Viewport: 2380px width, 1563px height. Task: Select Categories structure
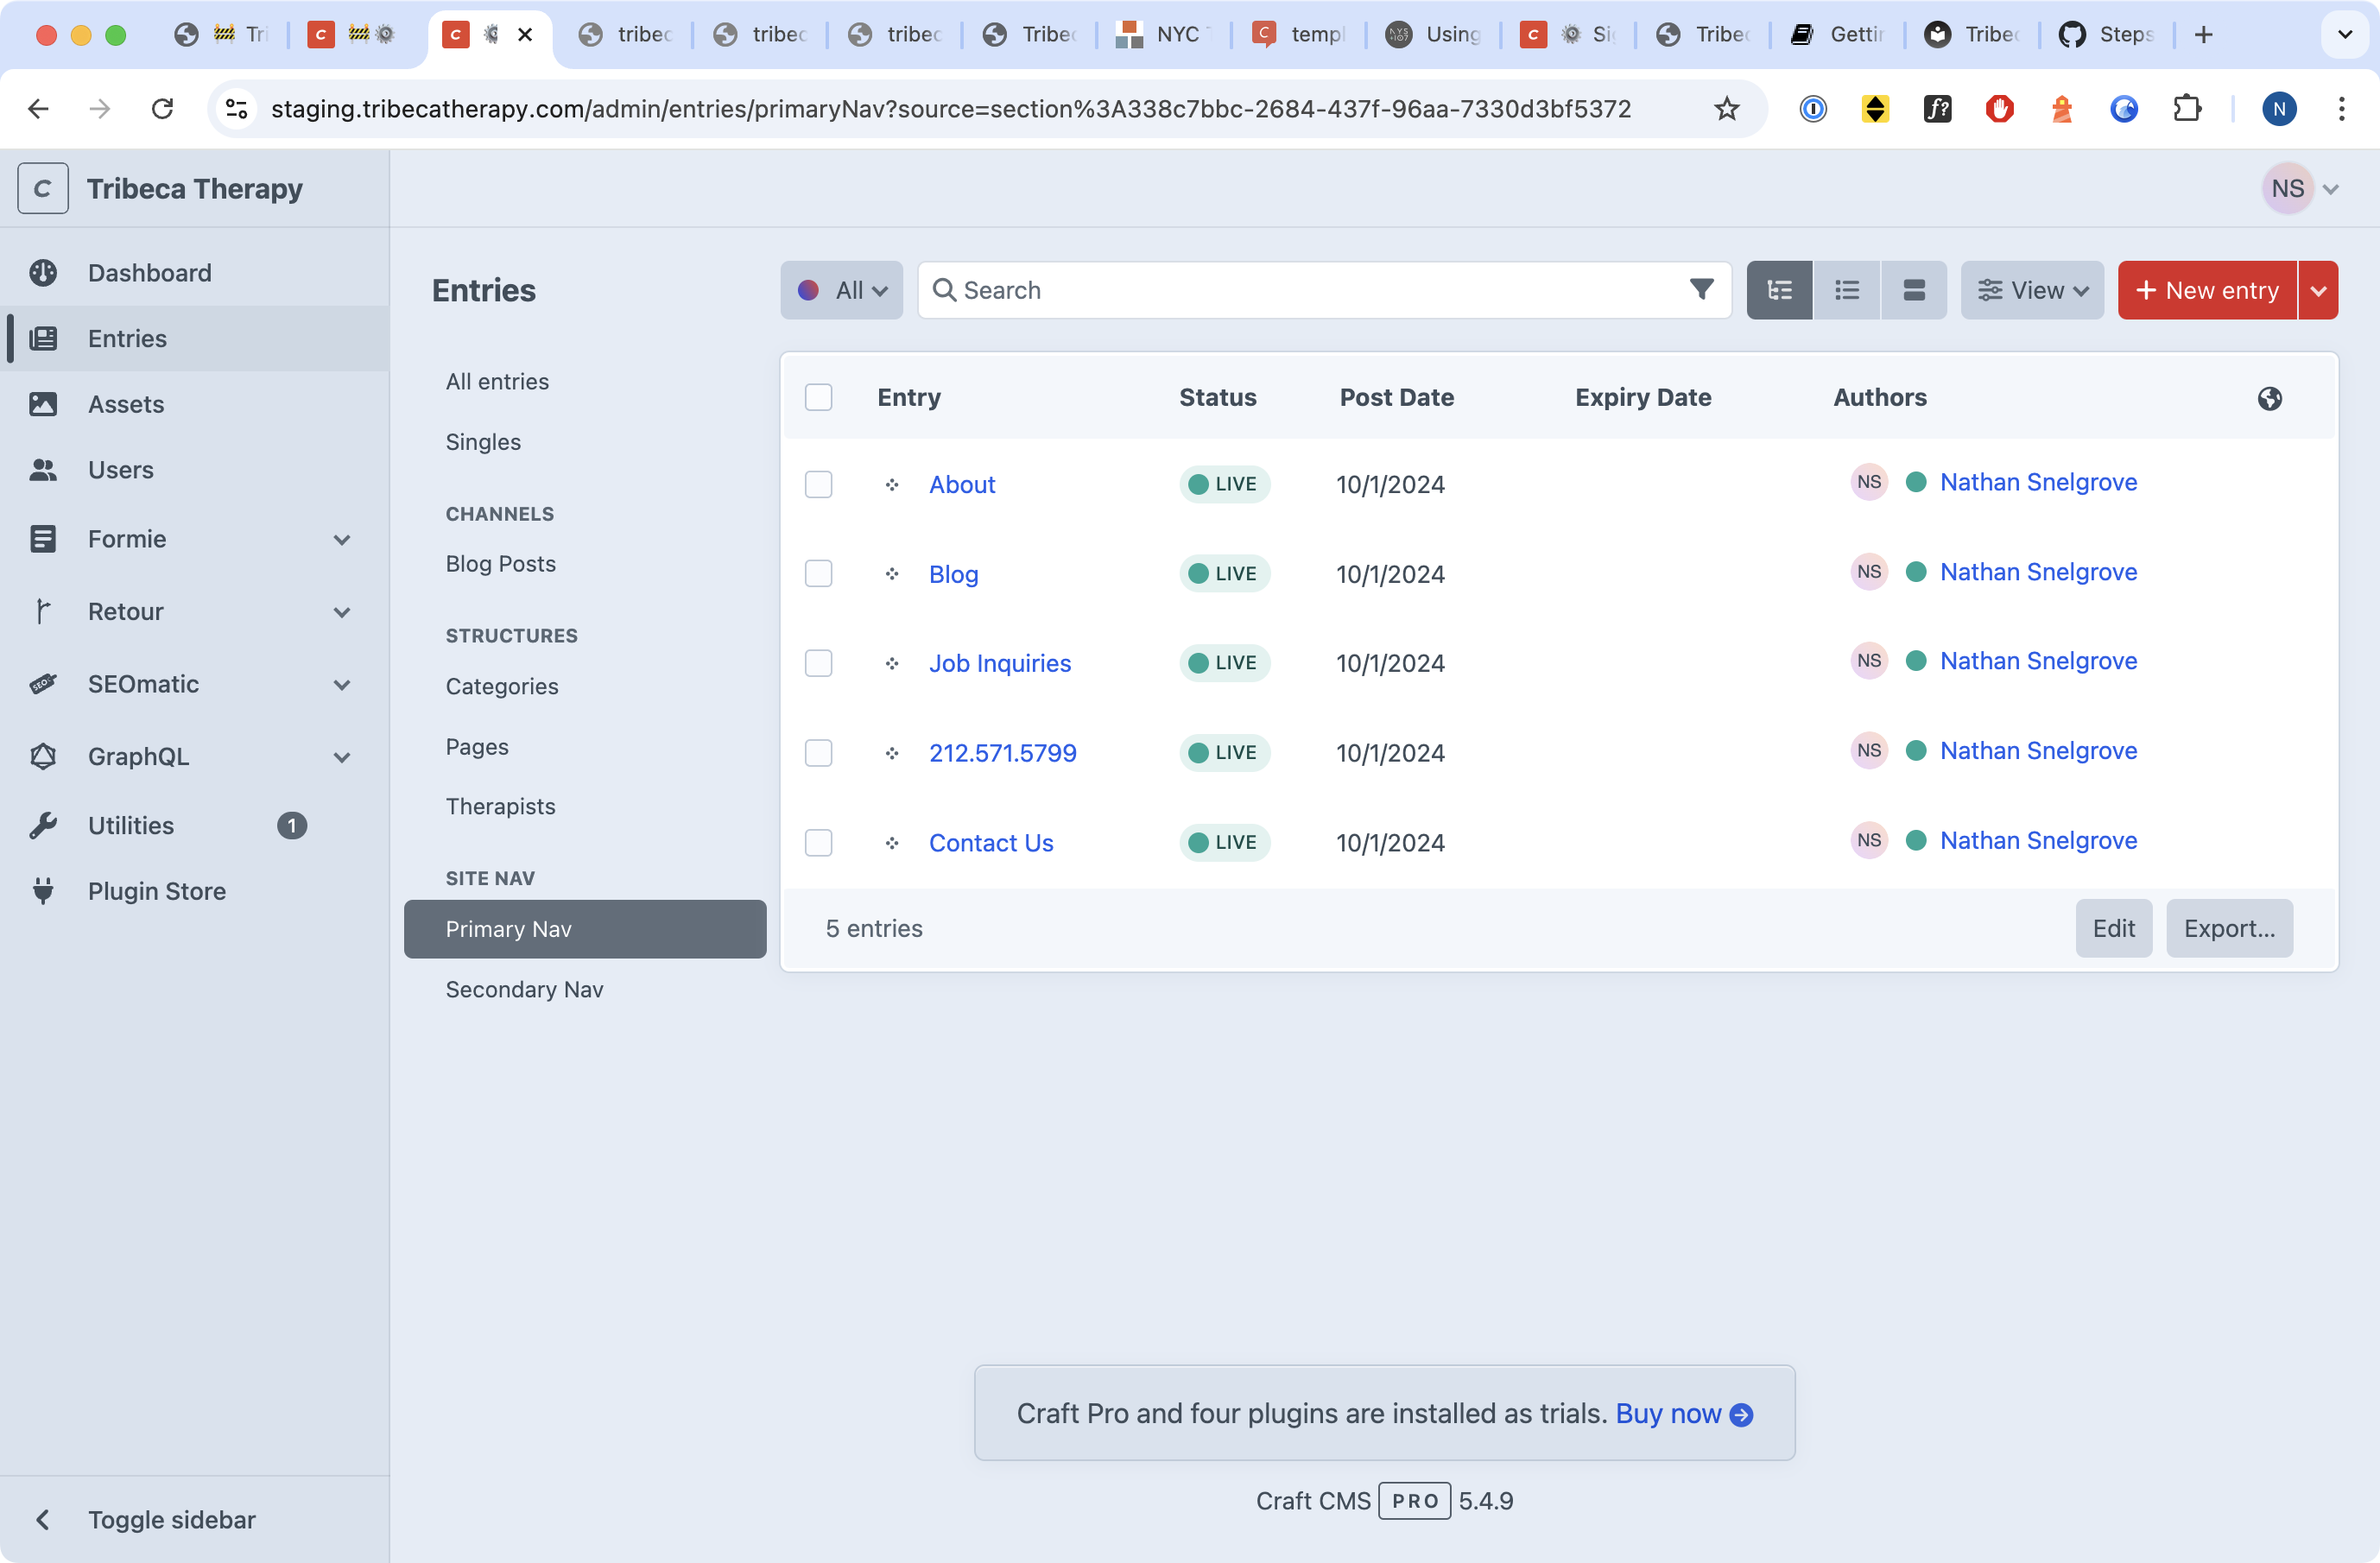tap(502, 686)
